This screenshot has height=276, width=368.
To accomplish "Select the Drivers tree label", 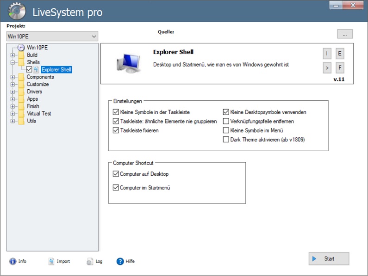I will pos(34,92).
